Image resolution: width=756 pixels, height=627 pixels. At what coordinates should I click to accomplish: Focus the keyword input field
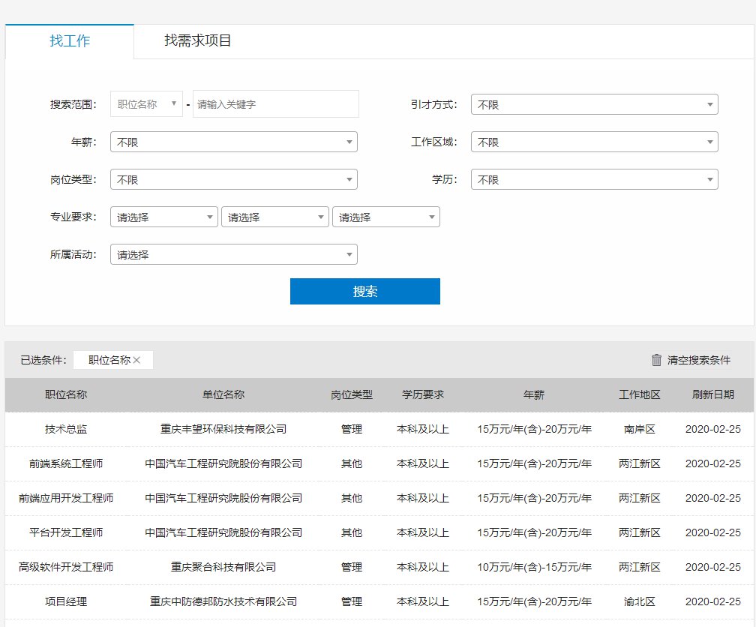275,104
